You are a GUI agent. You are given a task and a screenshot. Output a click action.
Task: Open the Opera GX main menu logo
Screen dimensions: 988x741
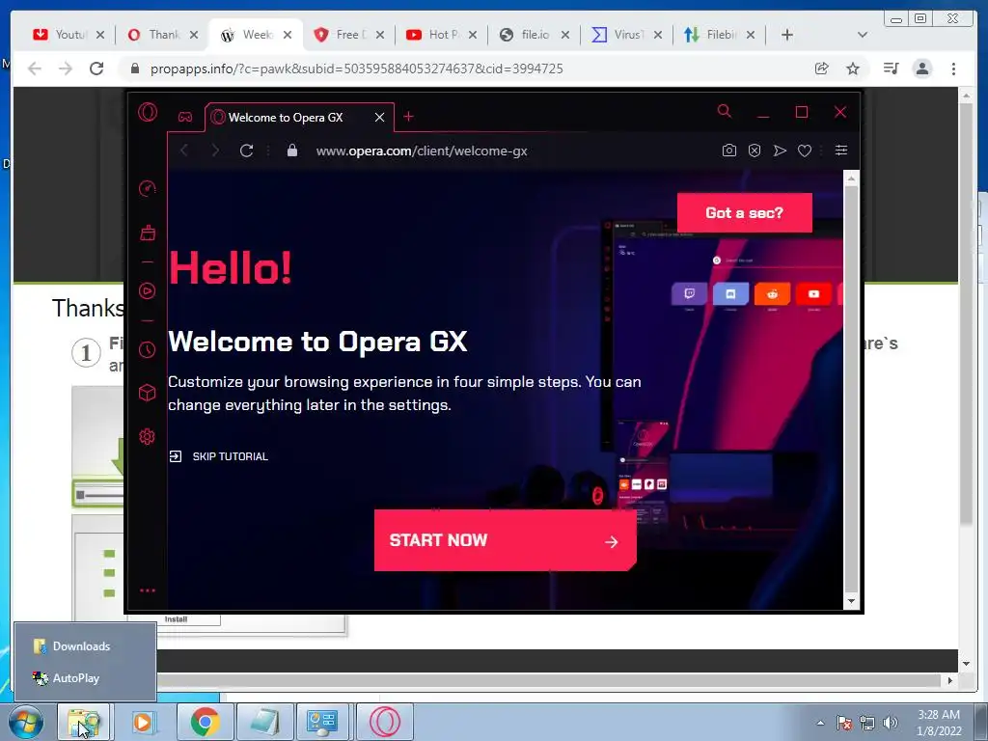[x=148, y=112]
